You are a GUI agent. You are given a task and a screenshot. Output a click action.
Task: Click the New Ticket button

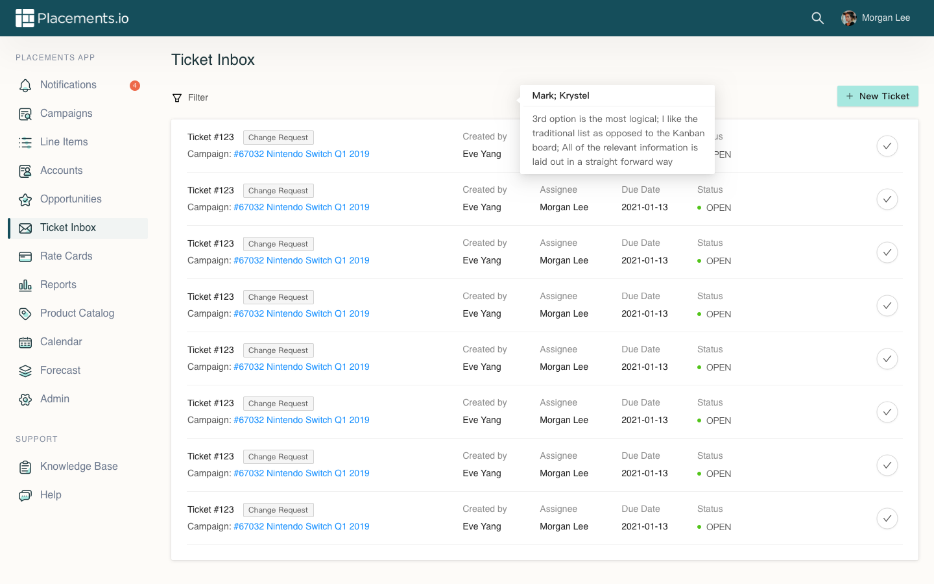(x=877, y=96)
